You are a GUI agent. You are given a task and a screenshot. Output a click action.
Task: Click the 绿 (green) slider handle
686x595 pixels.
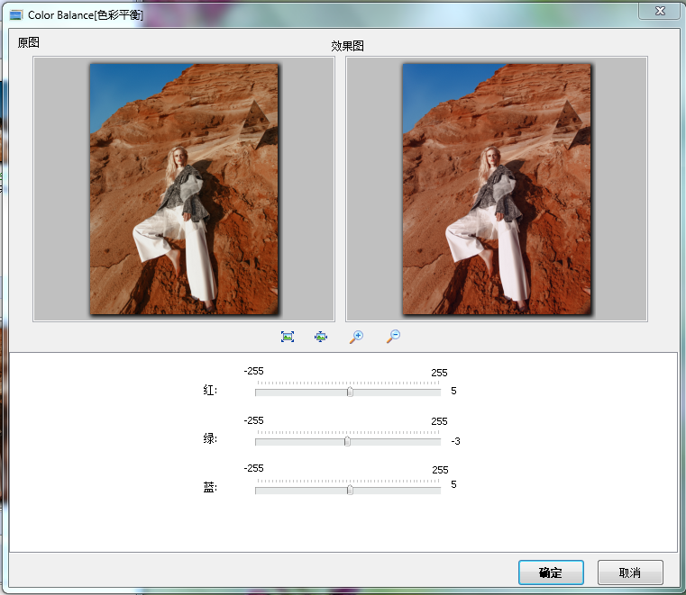click(x=347, y=441)
